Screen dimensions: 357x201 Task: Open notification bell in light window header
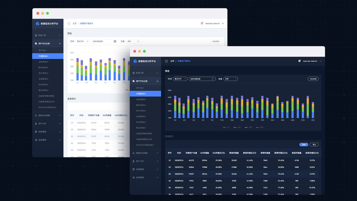tap(202, 23)
